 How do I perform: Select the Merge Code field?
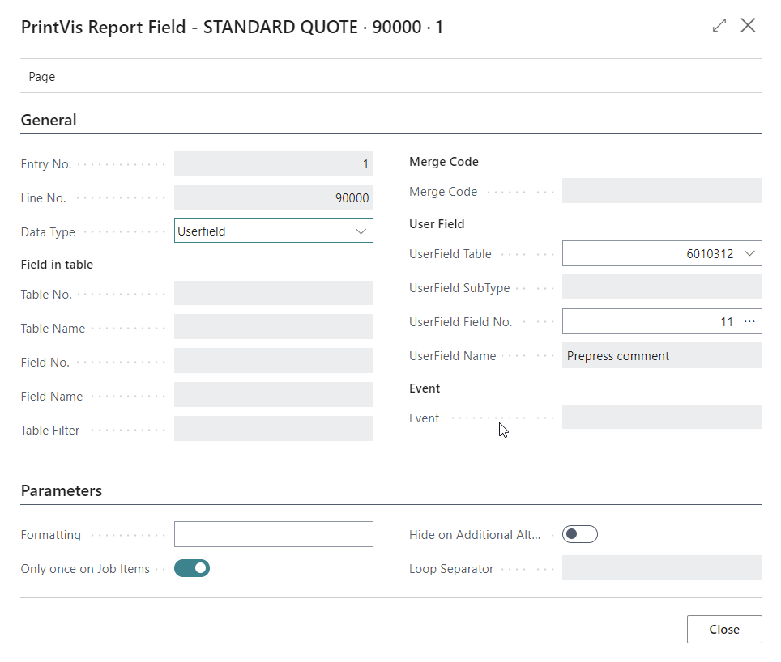coord(661,191)
